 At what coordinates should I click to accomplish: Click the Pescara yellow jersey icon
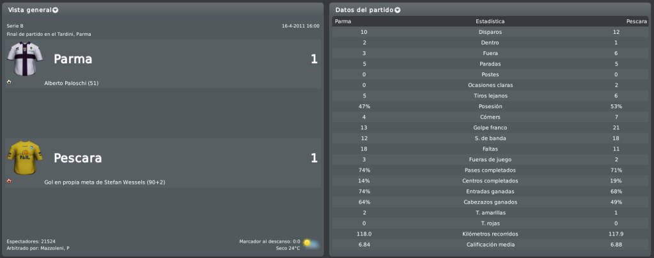coord(25,157)
